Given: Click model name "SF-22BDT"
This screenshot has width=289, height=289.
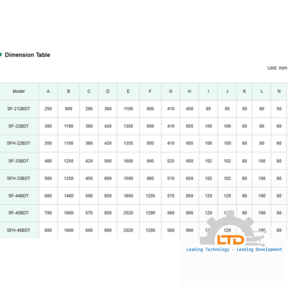Looking at the screenshot, I should (19, 126).
